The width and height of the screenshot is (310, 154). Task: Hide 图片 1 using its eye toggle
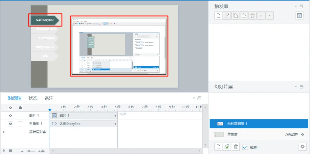tap(10, 116)
